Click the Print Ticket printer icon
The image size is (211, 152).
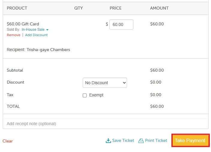(x=141, y=141)
